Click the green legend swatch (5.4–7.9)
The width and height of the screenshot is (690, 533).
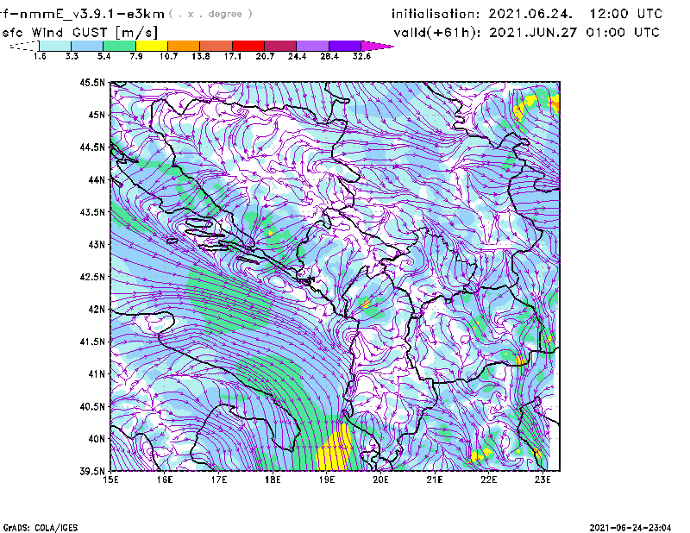point(119,46)
